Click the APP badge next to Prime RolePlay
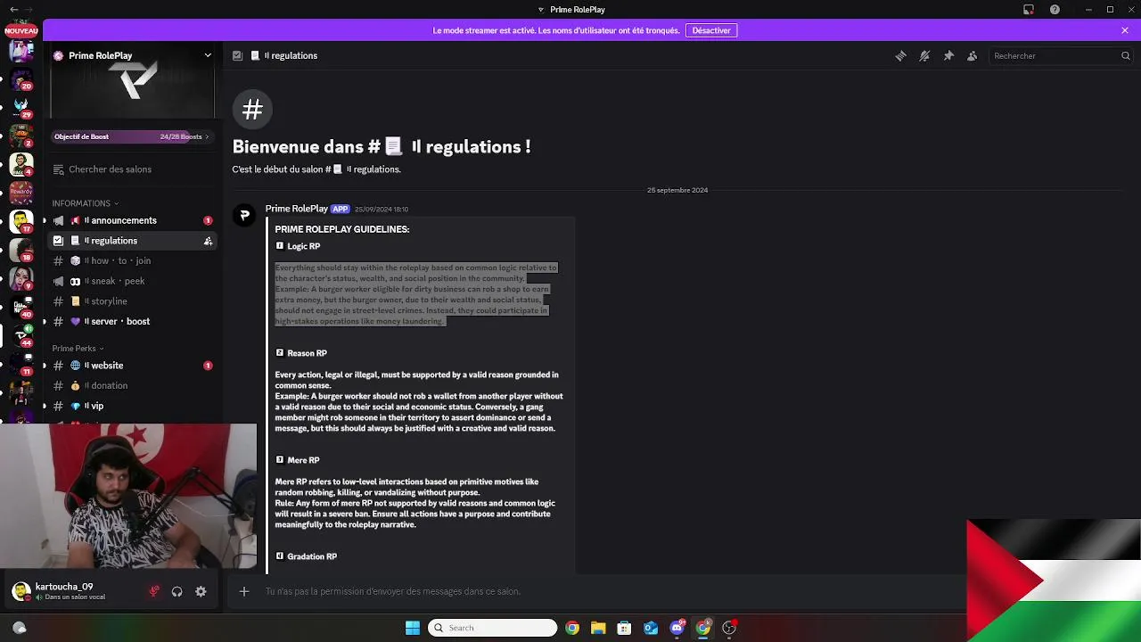 point(340,209)
